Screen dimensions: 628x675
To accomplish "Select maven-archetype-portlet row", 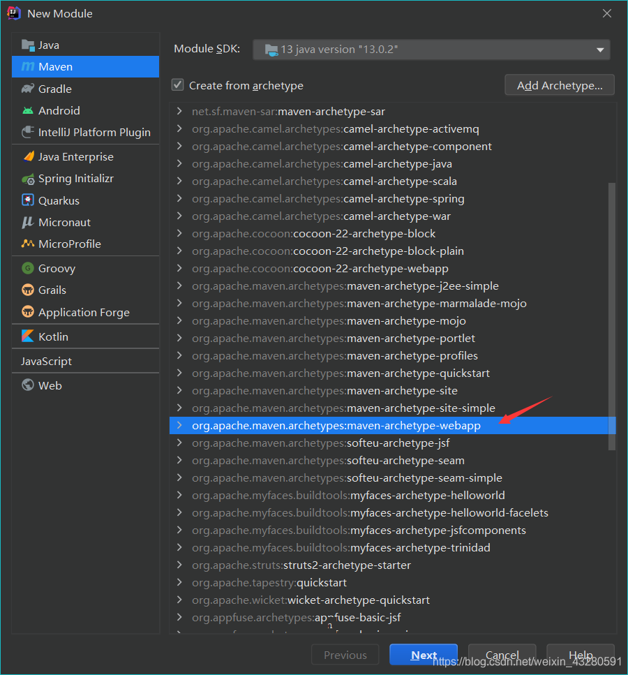I will [393, 339].
